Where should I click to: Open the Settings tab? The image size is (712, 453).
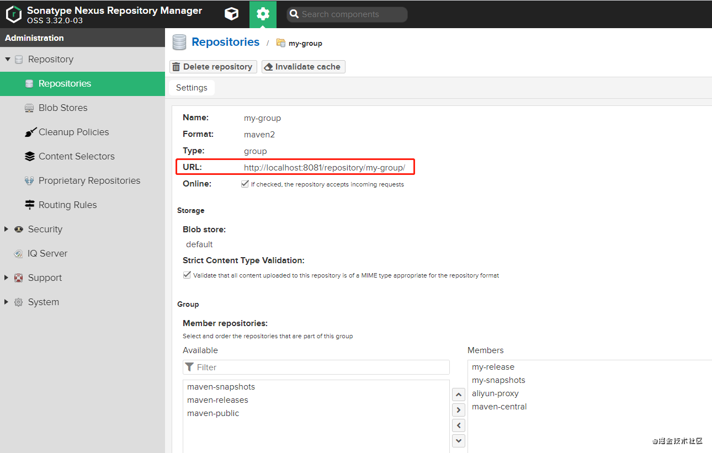pyautogui.click(x=192, y=88)
